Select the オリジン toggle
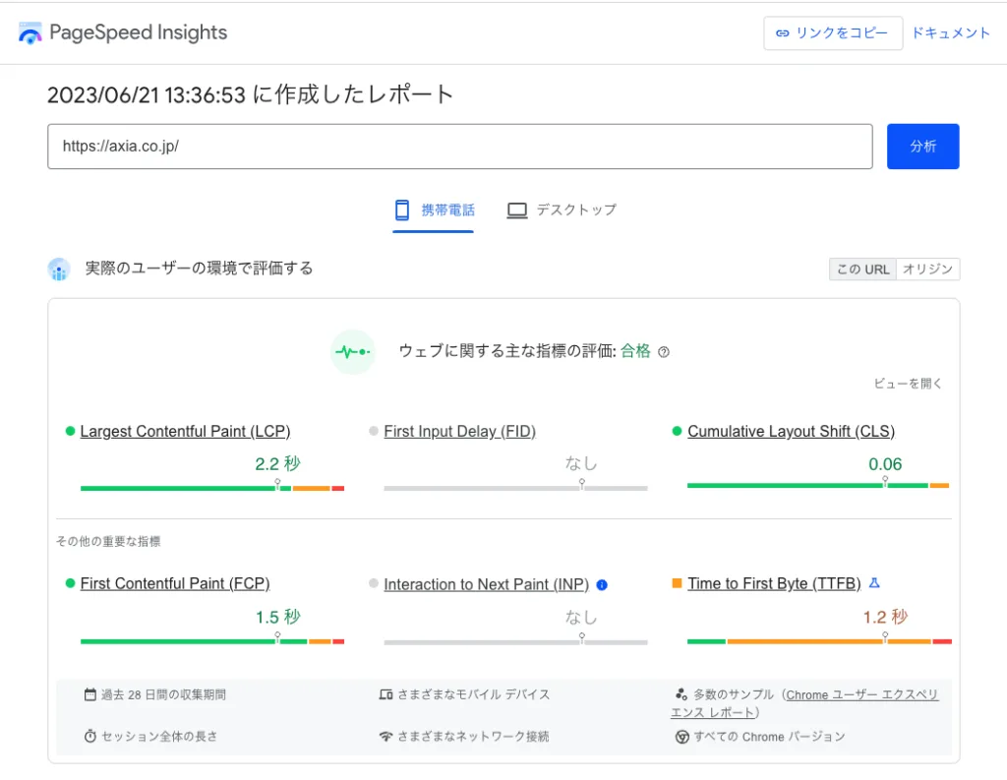 (x=927, y=270)
